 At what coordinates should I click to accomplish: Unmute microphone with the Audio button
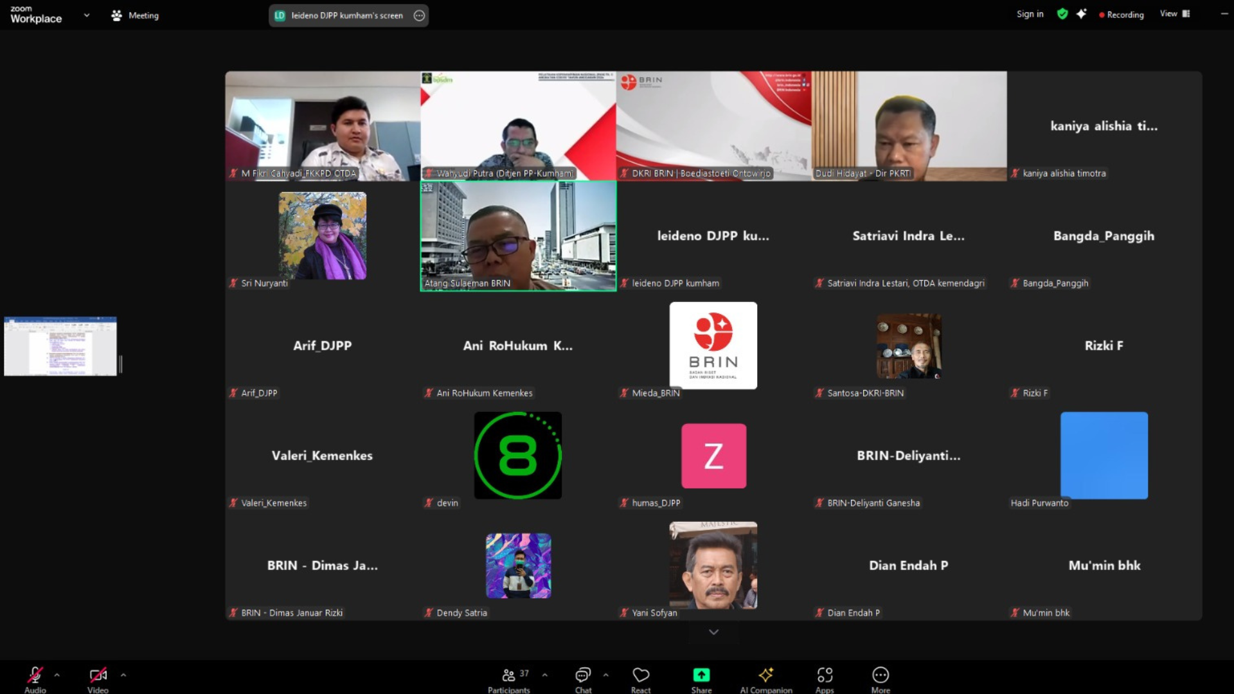click(x=35, y=679)
